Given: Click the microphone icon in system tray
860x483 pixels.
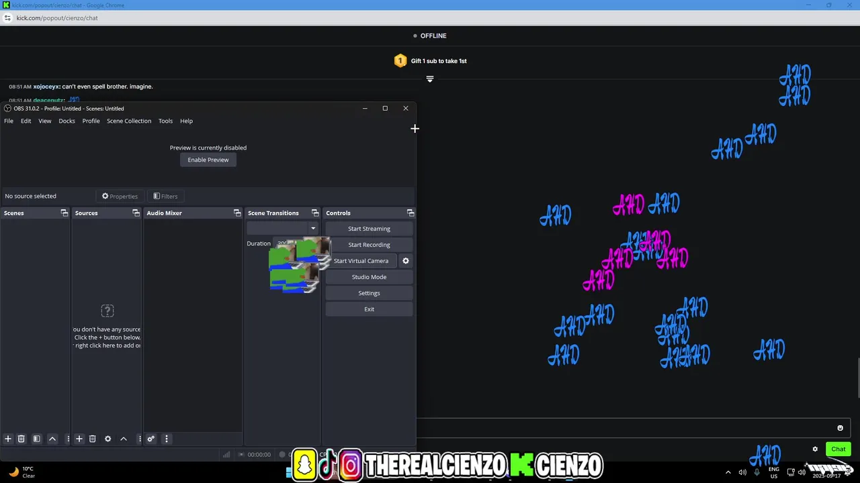Looking at the screenshot, I should [x=757, y=472].
